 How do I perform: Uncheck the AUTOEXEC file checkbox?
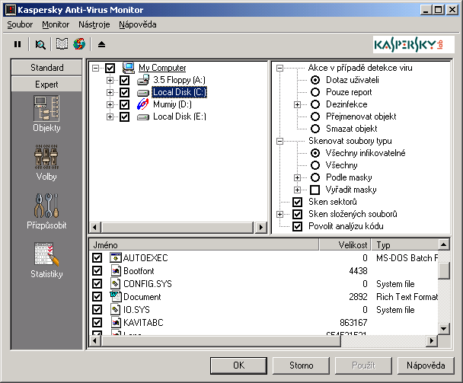click(x=97, y=257)
